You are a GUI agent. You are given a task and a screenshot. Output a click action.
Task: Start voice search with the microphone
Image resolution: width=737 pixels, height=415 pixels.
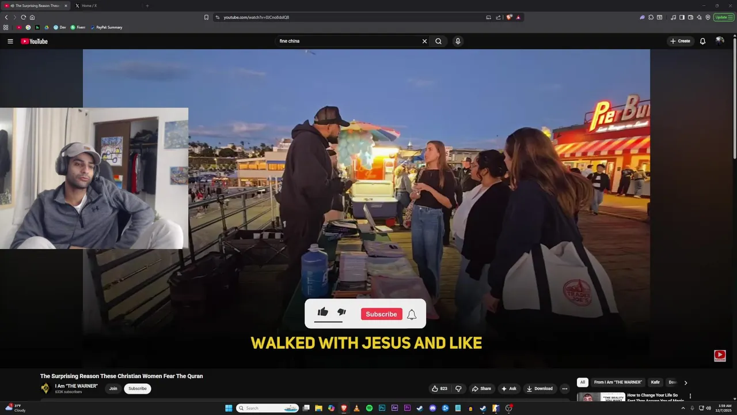click(458, 41)
